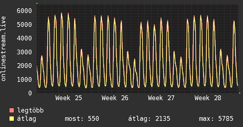243x127 pixels.
Task: Click the onlinestream.live vertical axis title
Action: click(x=3, y=49)
